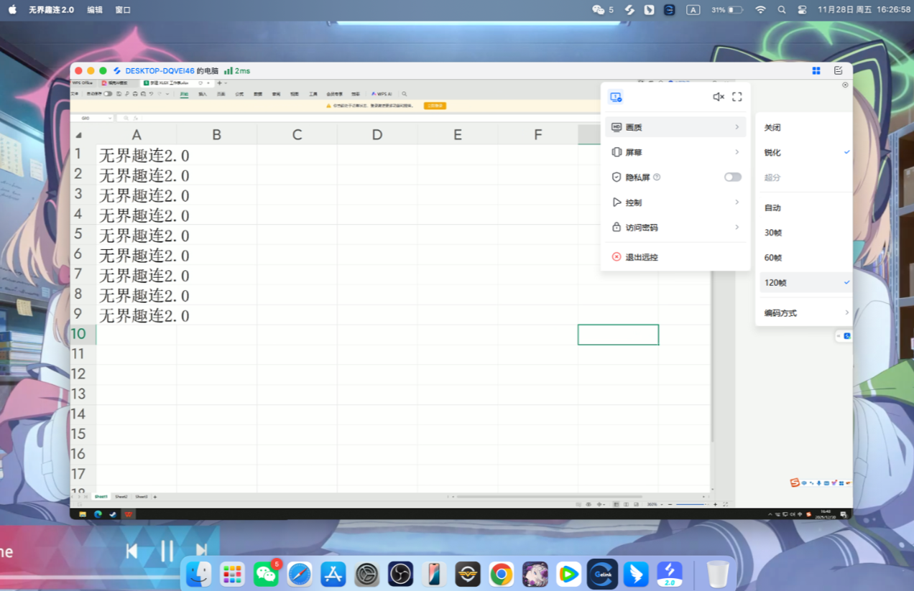The height and width of the screenshot is (591, 914).
Task: Open the grid layout view icon
Action: tap(816, 70)
